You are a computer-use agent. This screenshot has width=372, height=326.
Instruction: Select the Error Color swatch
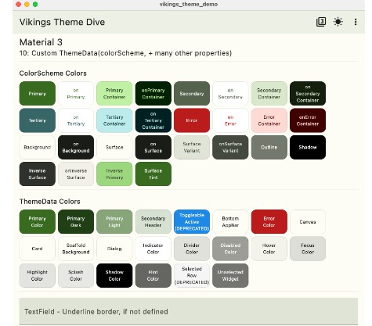[269, 222]
